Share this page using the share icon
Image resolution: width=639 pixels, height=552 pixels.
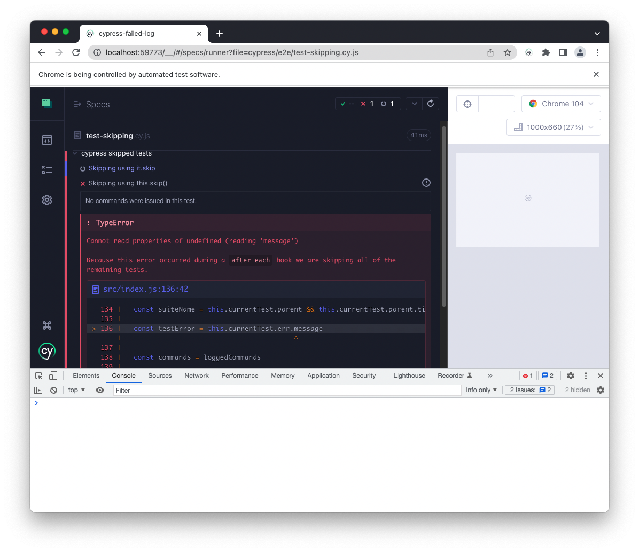click(x=490, y=52)
